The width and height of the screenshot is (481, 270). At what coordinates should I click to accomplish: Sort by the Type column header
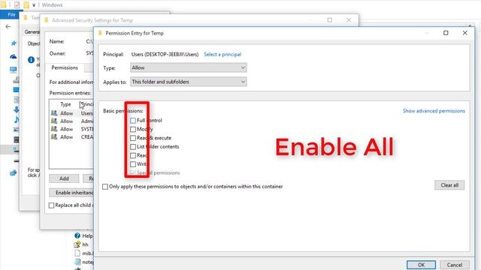(65, 104)
